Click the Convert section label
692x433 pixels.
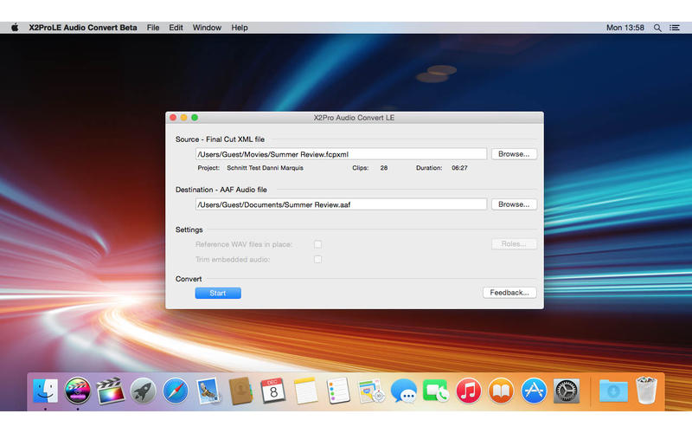tap(189, 279)
